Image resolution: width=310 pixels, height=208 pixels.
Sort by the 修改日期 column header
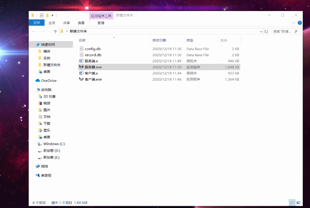pyautogui.click(x=159, y=40)
